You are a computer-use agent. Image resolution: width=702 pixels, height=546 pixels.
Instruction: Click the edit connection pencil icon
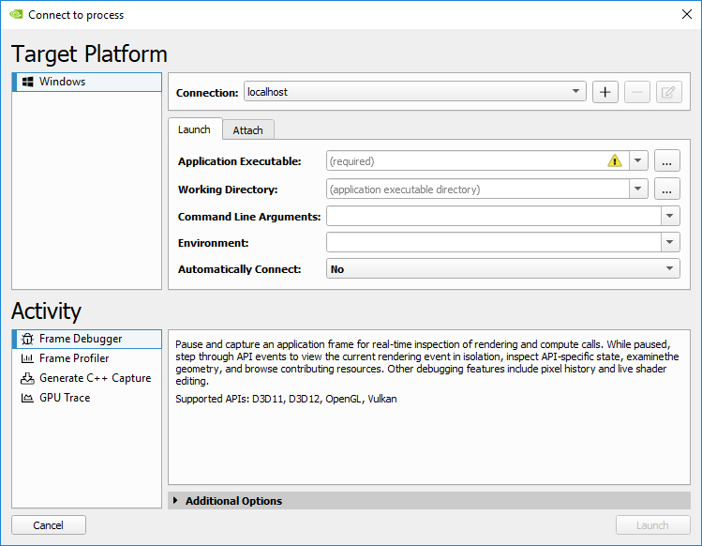668,92
